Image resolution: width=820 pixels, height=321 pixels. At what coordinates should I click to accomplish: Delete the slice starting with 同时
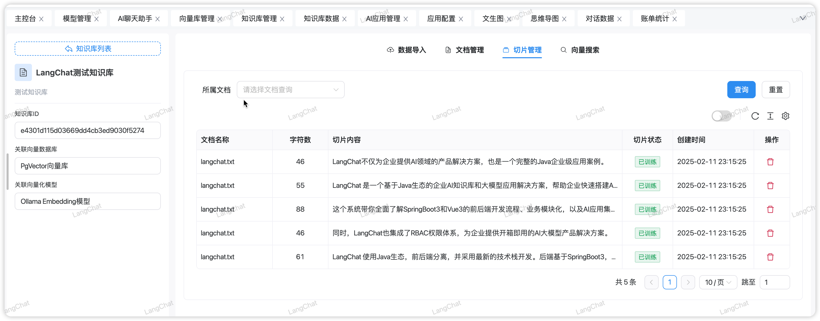[770, 233]
